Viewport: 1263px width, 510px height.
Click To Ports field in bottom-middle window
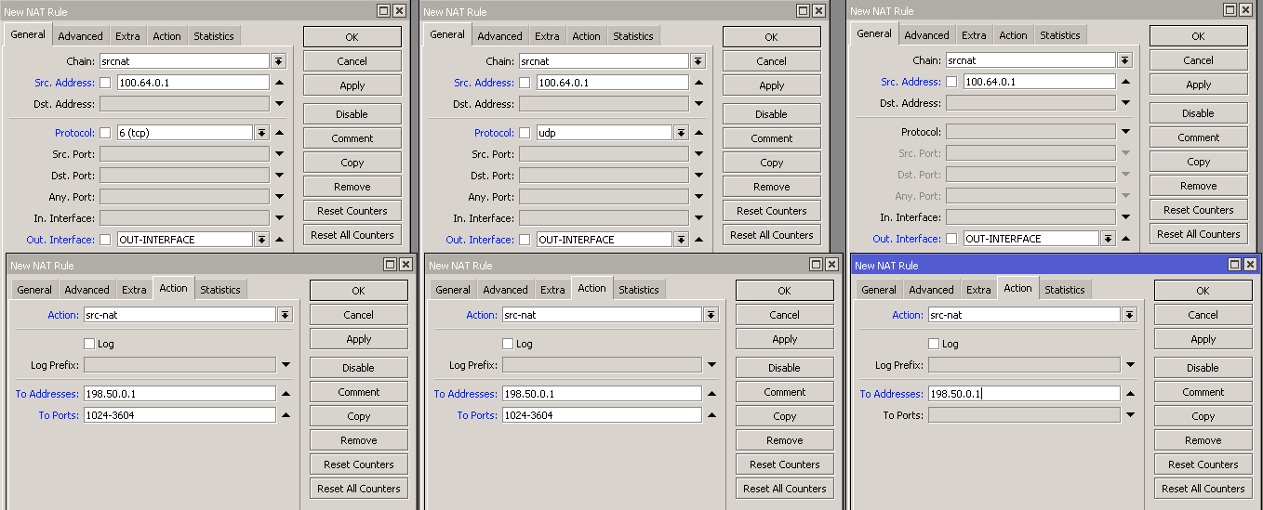[x=602, y=415]
